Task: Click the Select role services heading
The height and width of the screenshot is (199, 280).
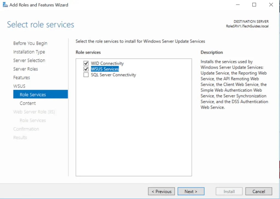Action: (x=40, y=24)
